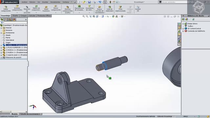This screenshot has height=118, width=210.
Task: Switch to Productos Office tab
Action: click(44, 16)
